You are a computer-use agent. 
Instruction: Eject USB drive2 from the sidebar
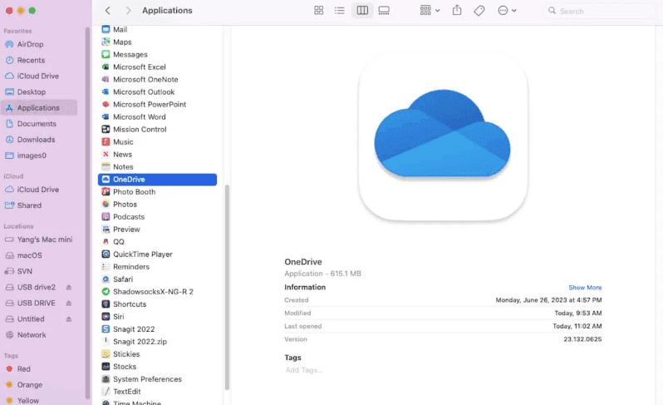tap(69, 288)
